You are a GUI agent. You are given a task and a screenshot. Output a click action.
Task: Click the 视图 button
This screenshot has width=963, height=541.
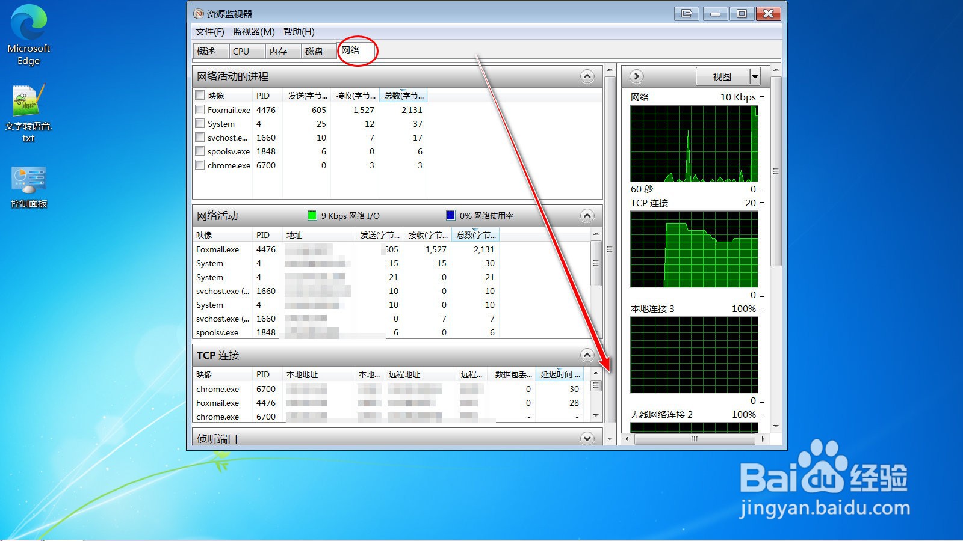(723, 76)
